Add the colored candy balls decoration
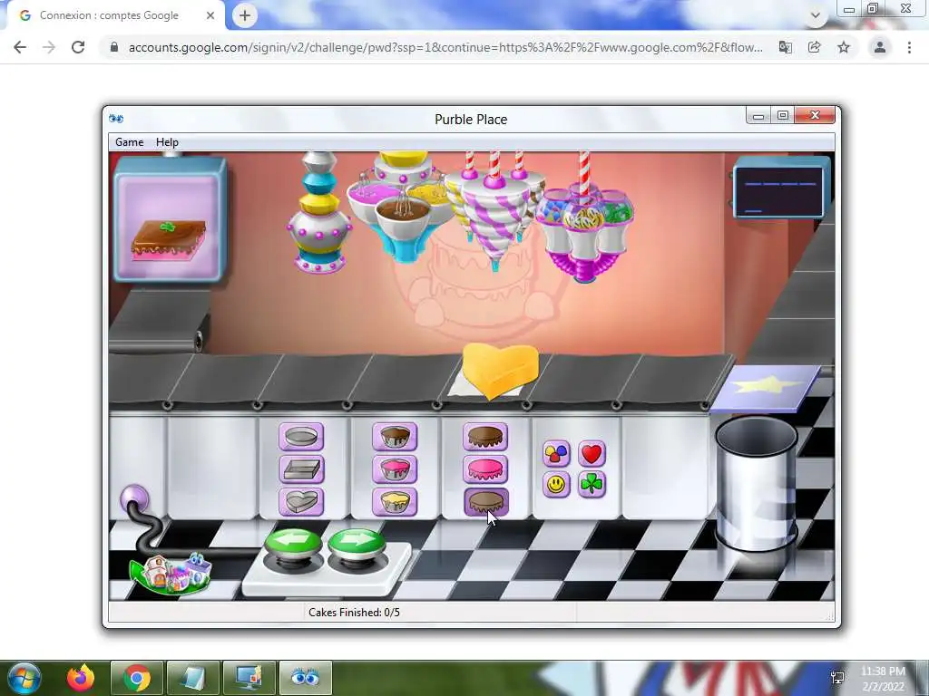The height and width of the screenshot is (696, 929). (x=556, y=454)
